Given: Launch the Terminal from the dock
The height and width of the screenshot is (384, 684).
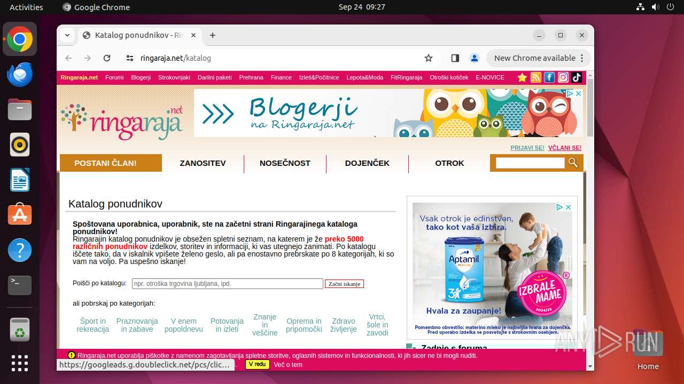Looking at the screenshot, I should click(x=20, y=285).
